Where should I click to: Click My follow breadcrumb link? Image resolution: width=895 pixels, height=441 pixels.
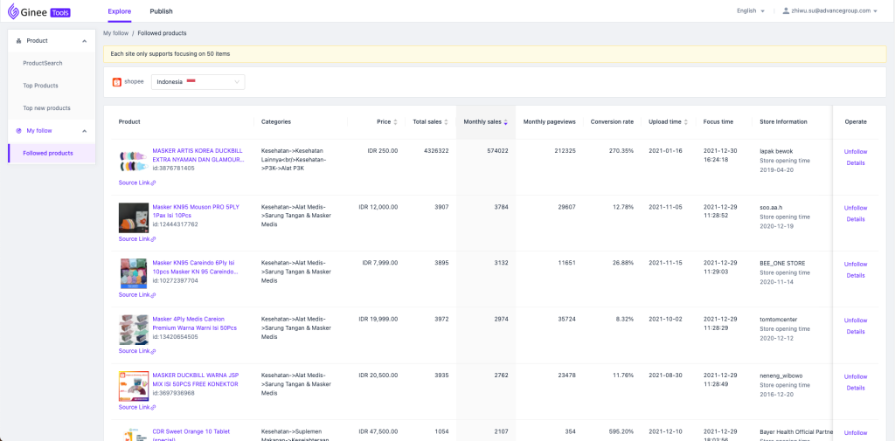[116, 33]
